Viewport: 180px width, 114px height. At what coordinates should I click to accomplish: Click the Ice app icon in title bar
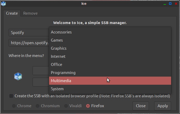pyautogui.click(x=3, y=4)
